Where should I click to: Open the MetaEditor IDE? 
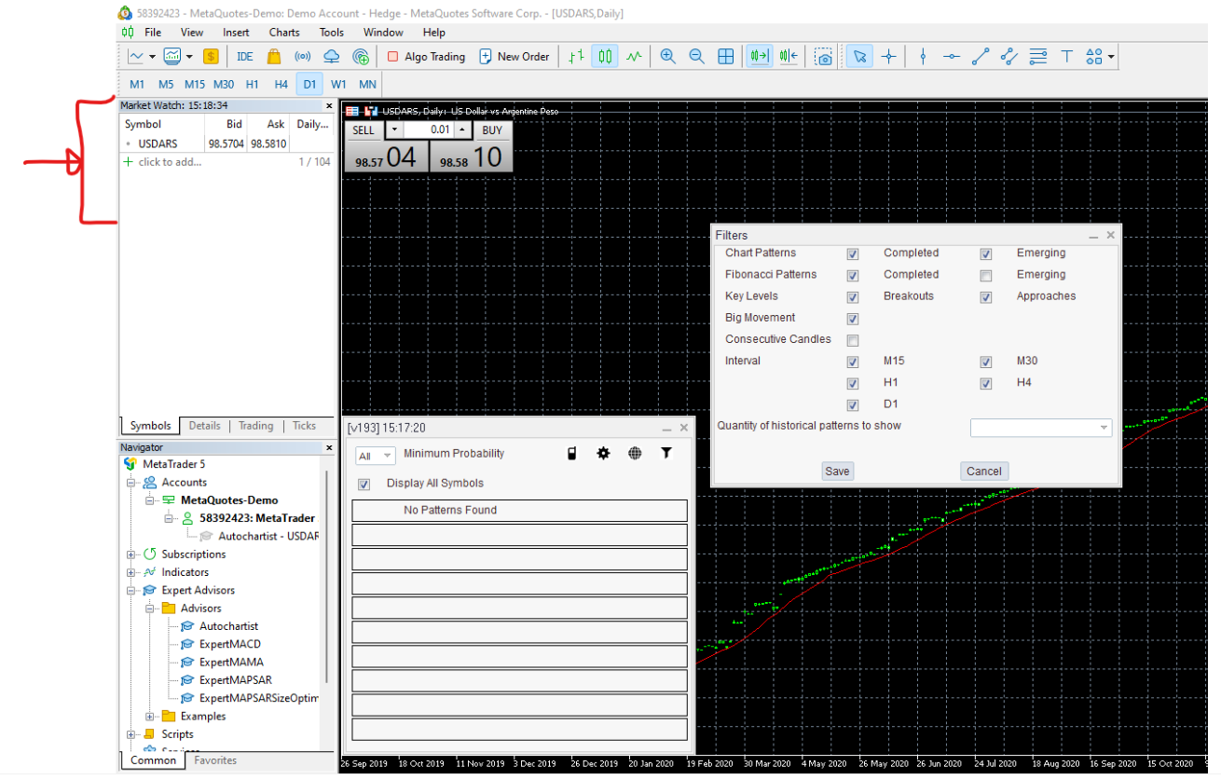coord(245,57)
